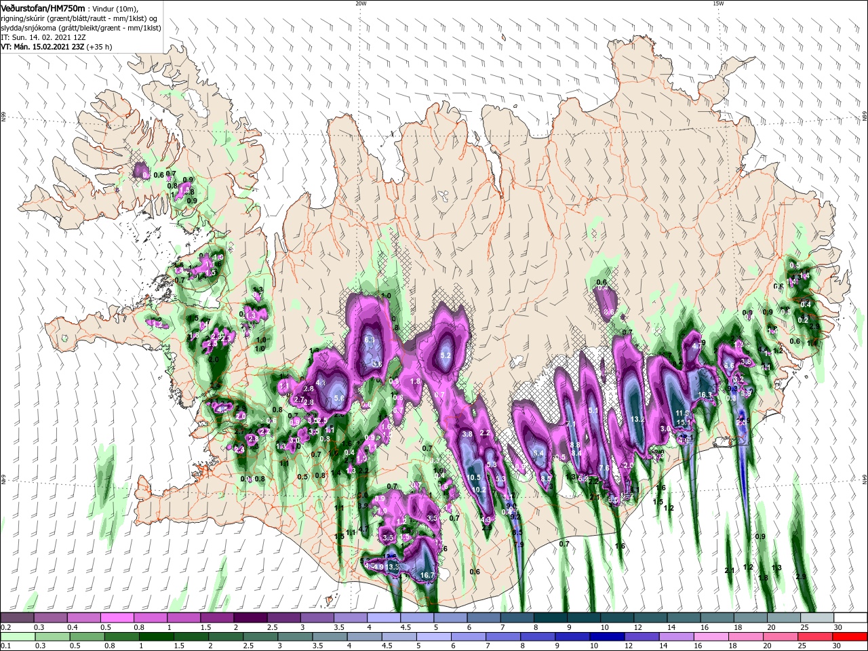The width and height of the screenshot is (868, 651).
Task: Click the 10.5 precipitation value
Action: pos(474,477)
